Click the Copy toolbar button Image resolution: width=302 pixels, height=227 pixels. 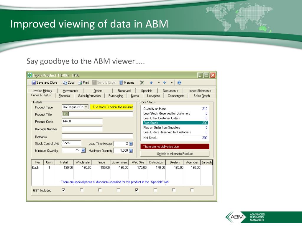pos(68,83)
